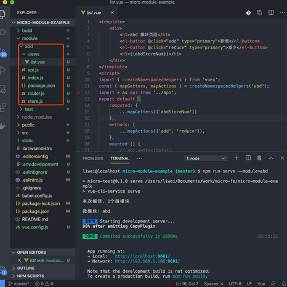Toggle the breakpoint on line 12
Image resolution: width=287 pixels, height=287 pixels.
79,92
